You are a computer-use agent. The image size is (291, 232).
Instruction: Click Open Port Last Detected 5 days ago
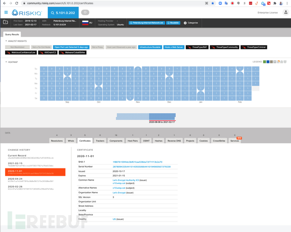(71, 47)
